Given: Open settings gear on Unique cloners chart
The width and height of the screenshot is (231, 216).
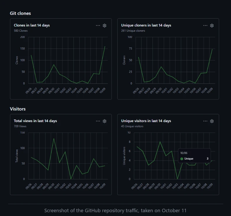Looking at the screenshot, I should 212,26.
